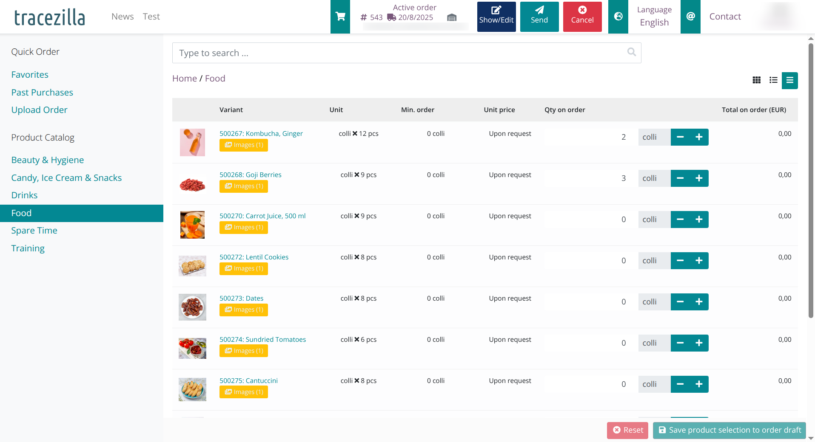Screen dimensions: 815x442
Task: Click the @ contact icon
Action: (690, 17)
